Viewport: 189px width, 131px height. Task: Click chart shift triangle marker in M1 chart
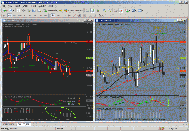point(69,23)
